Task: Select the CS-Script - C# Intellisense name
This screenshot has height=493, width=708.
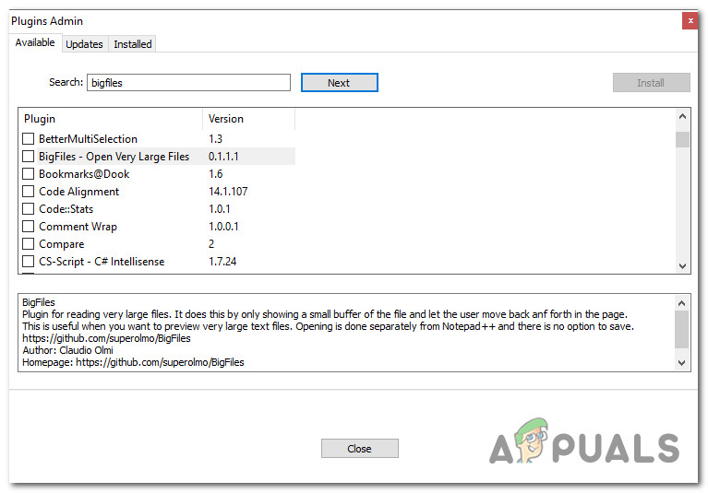Action: 102,262
